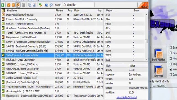Click Show Hotkeys button in background window
The width and height of the screenshot is (177, 100).
(158, 54)
